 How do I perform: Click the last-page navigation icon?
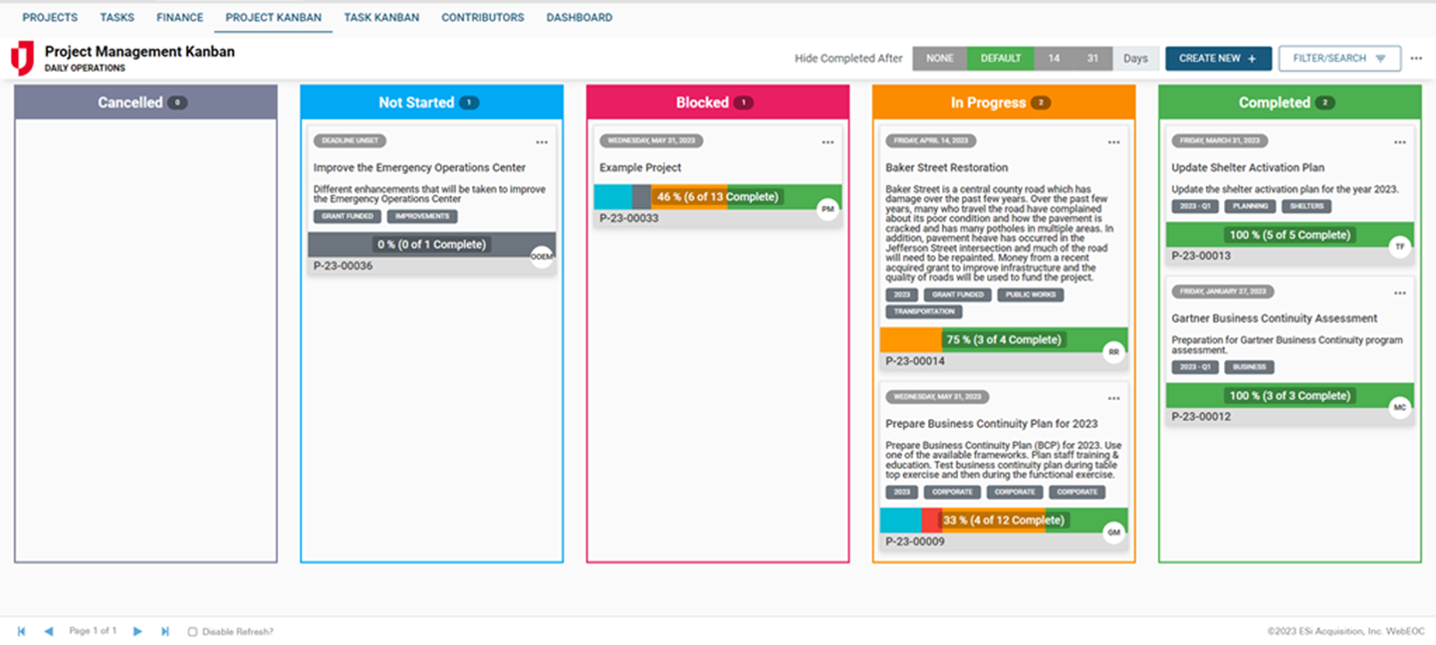[165, 630]
